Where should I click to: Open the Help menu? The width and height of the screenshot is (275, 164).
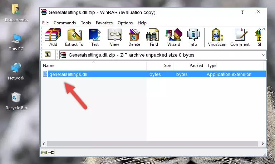click(142, 23)
